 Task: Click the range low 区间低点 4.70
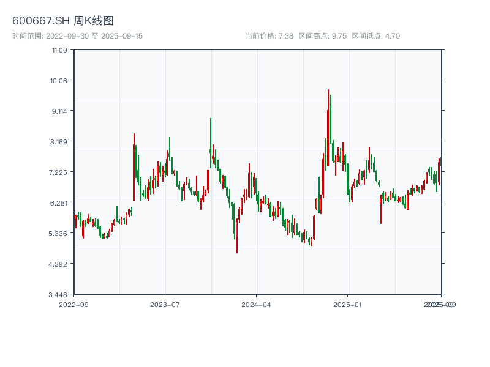[376, 36]
